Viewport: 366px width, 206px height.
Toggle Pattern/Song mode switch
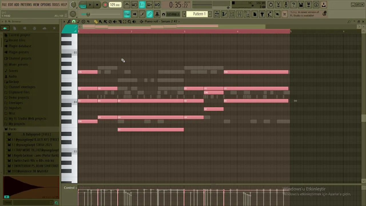[x=83, y=5]
